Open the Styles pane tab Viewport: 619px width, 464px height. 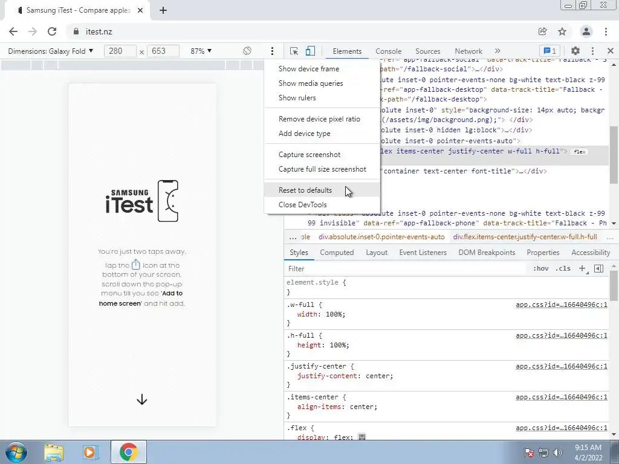click(299, 253)
